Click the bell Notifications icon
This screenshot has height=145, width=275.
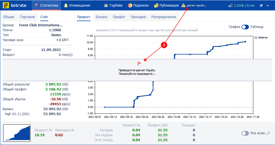pyautogui.click(x=66, y=5)
